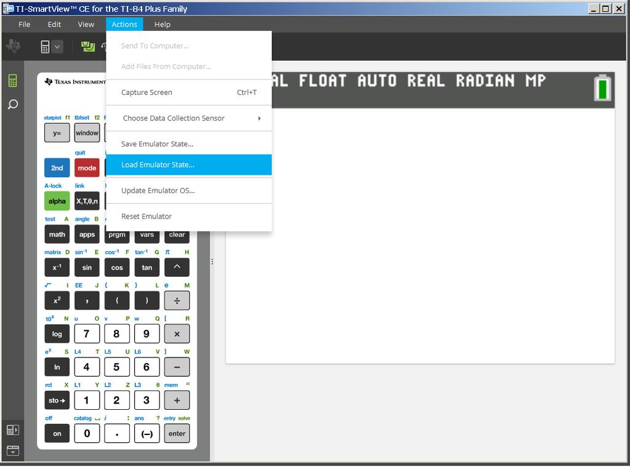Click the negative (–) key
Viewport: 630px width, 467px height.
pos(147,434)
